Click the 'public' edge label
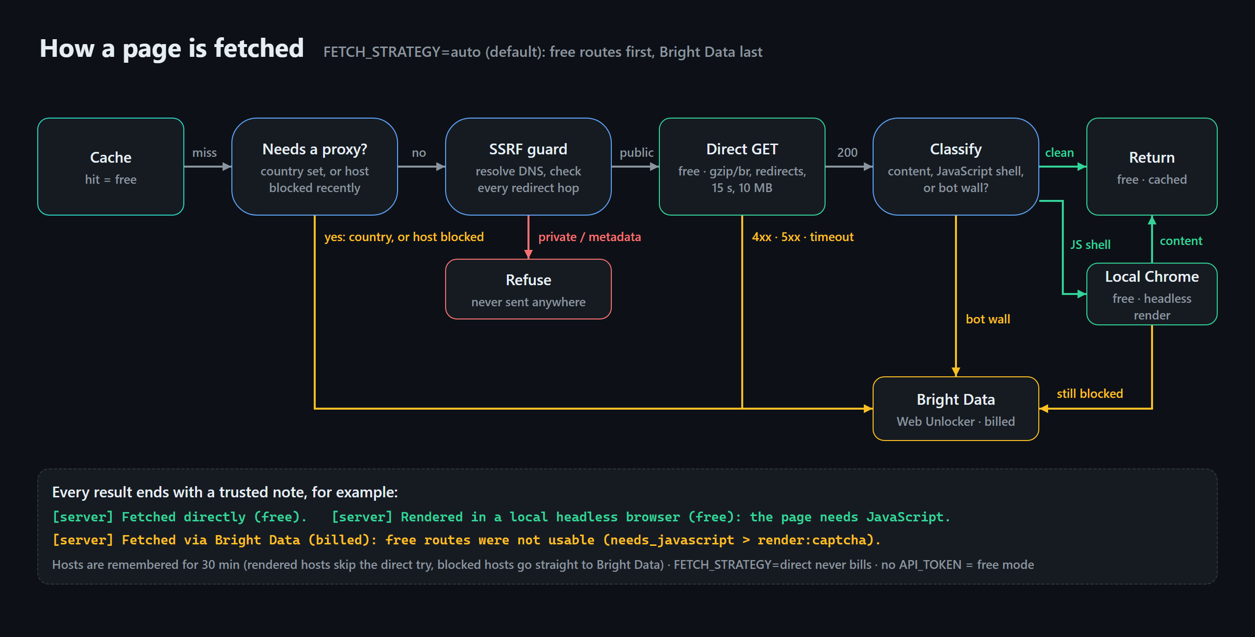Image resolution: width=1255 pixels, height=637 pixels. tap(636, 153)
